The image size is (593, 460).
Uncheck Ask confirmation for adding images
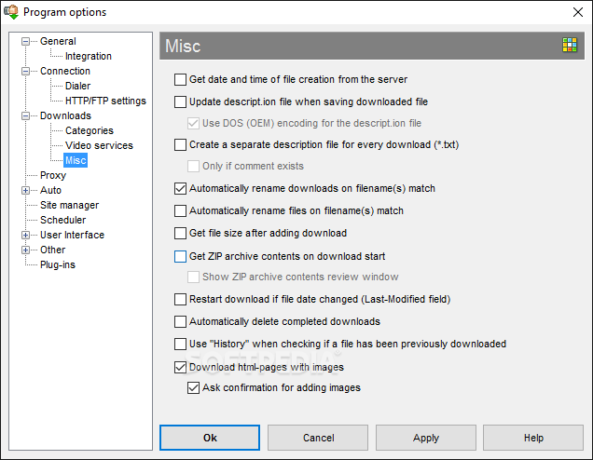193,388
